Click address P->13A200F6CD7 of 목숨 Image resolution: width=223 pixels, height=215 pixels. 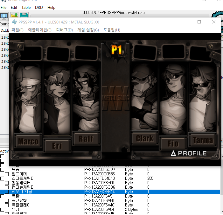pyautogui.click(x=100, y=170)
